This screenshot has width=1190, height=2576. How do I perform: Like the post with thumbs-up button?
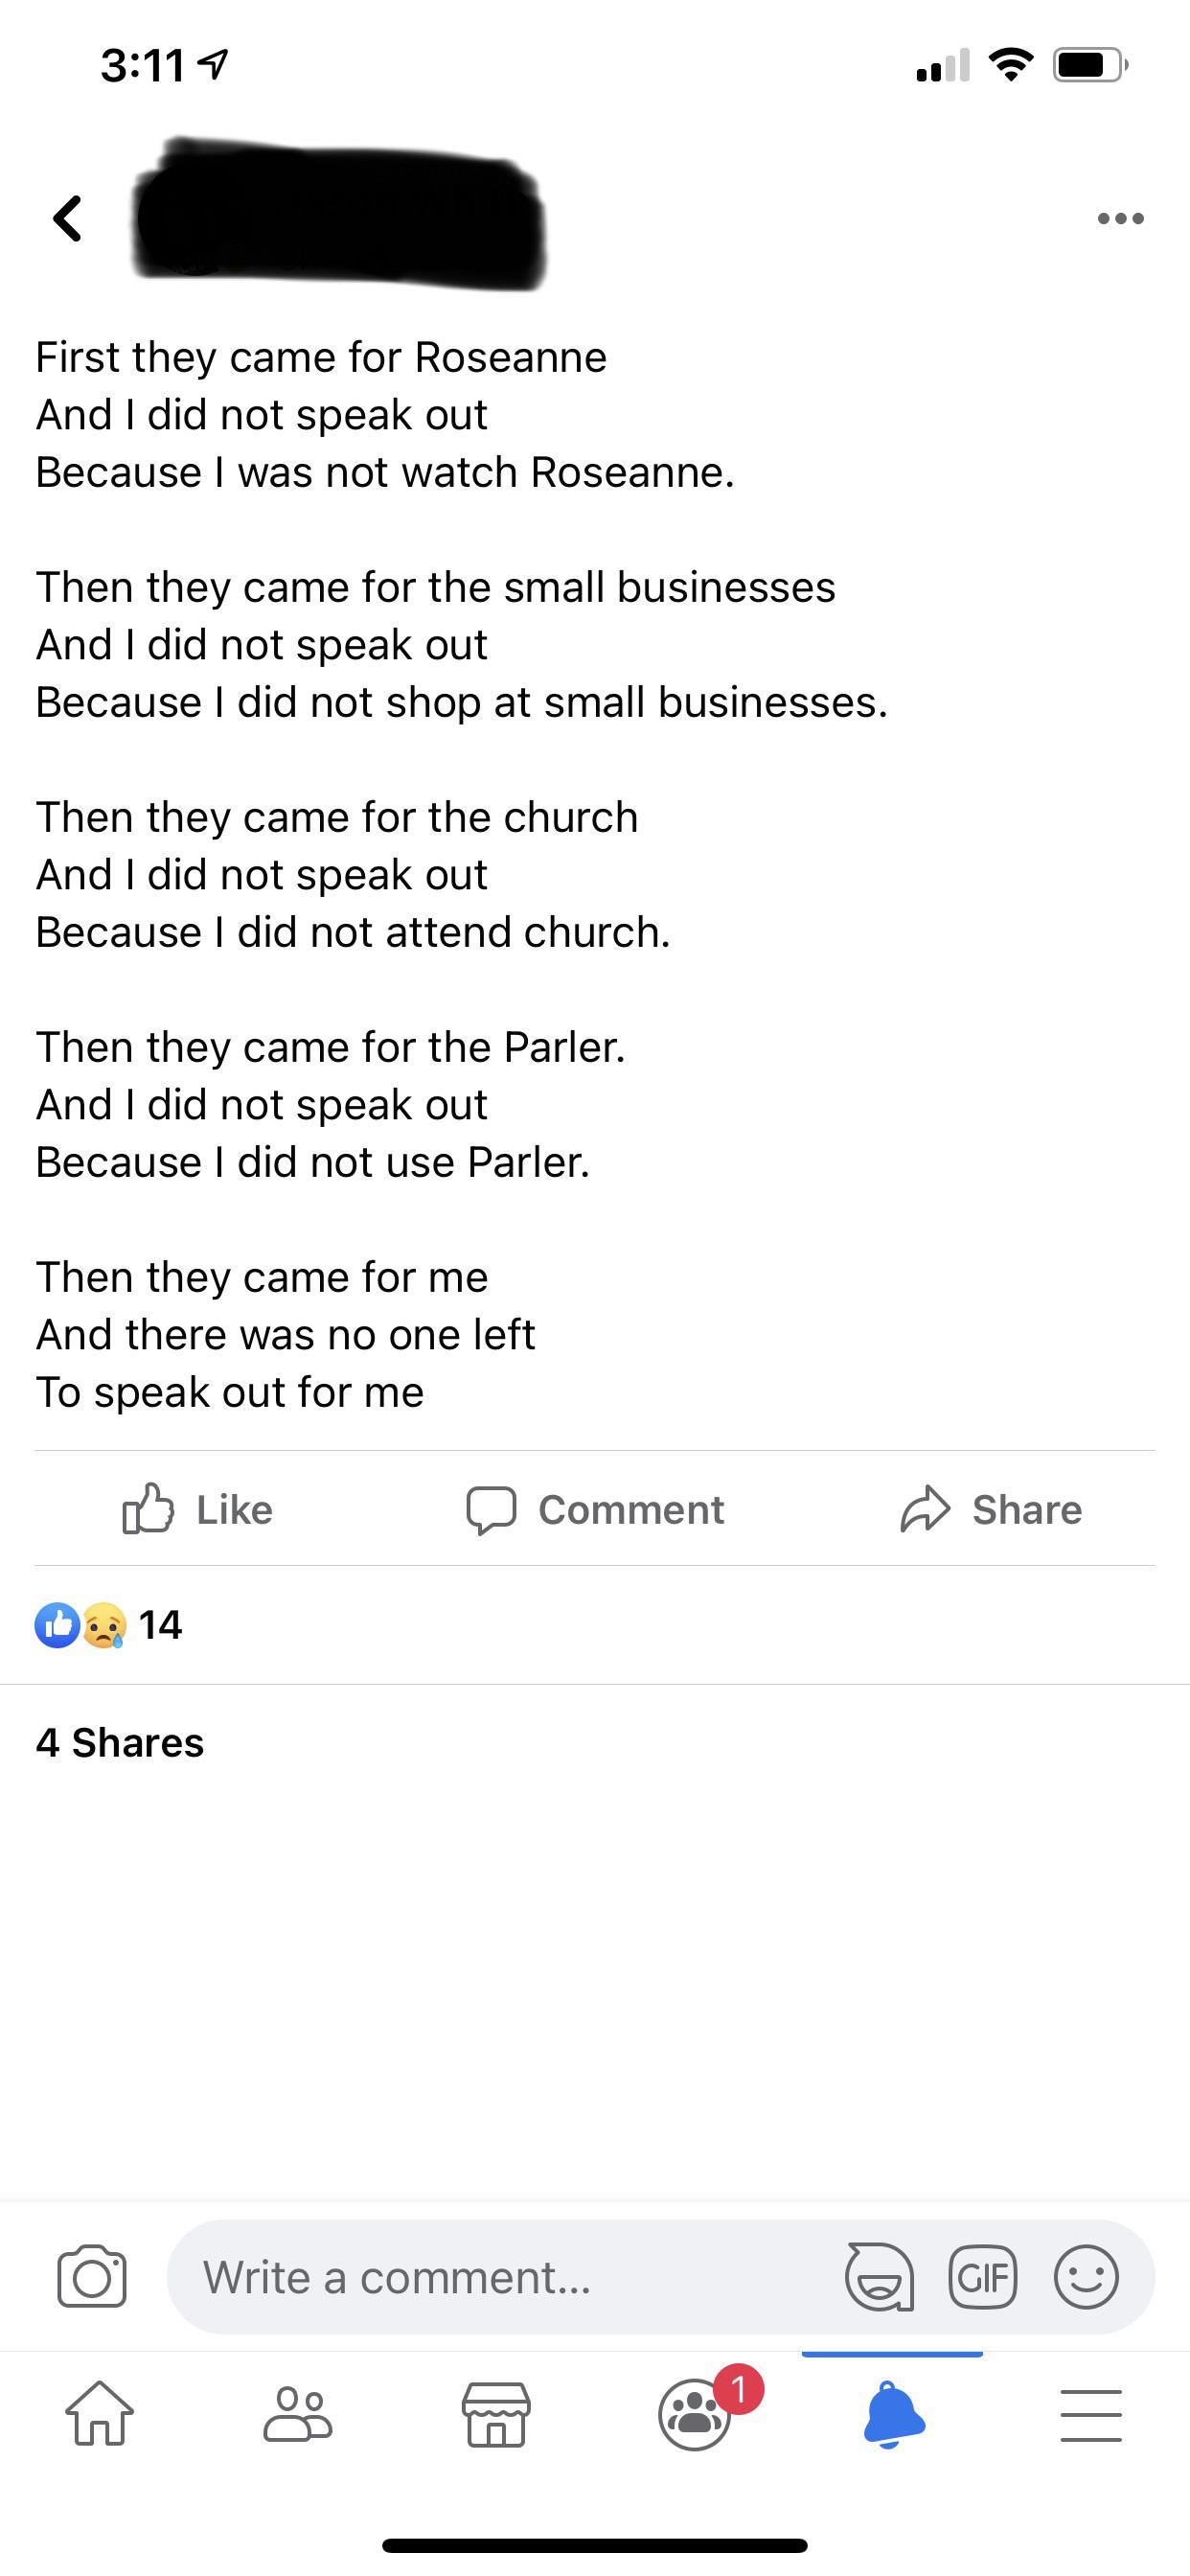(x=197, y=1509)
